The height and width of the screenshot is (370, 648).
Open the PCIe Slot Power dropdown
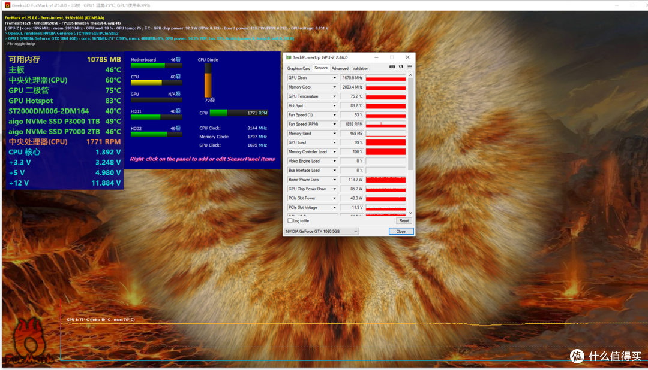pos(334,198)
